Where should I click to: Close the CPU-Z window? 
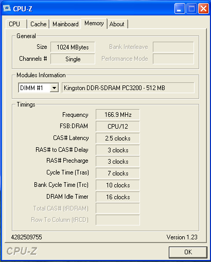[x=203, y=8]
